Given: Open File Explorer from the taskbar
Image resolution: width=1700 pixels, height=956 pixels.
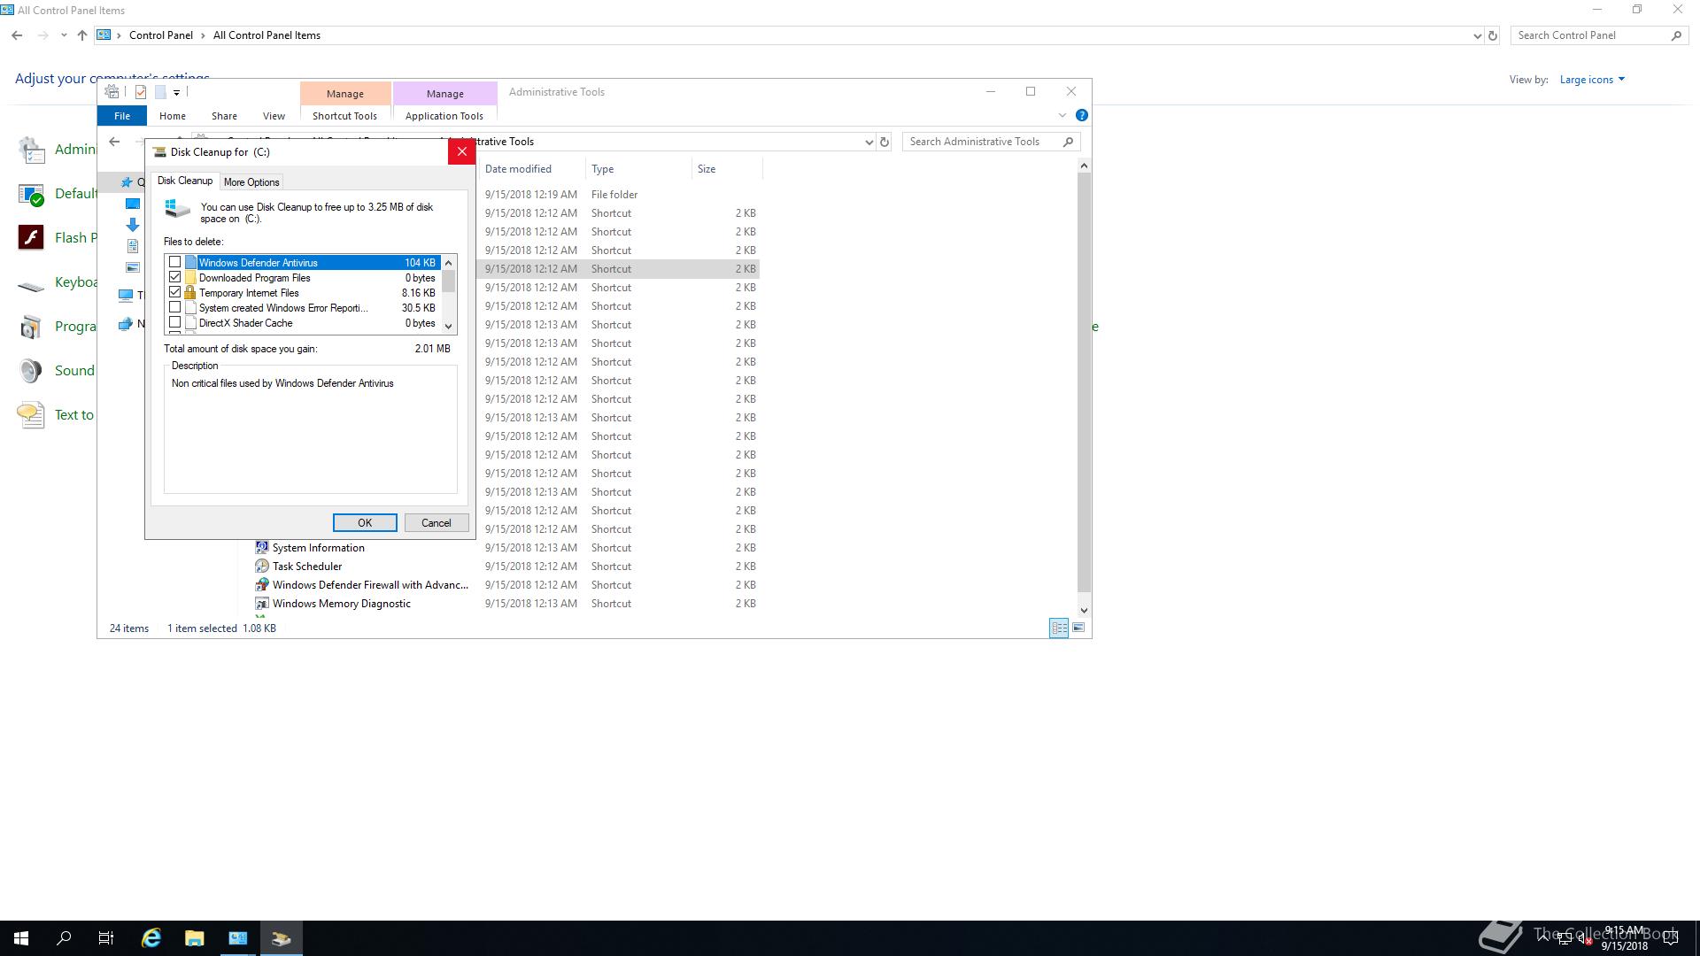Looking at the screenshot, I should point(194,938).
